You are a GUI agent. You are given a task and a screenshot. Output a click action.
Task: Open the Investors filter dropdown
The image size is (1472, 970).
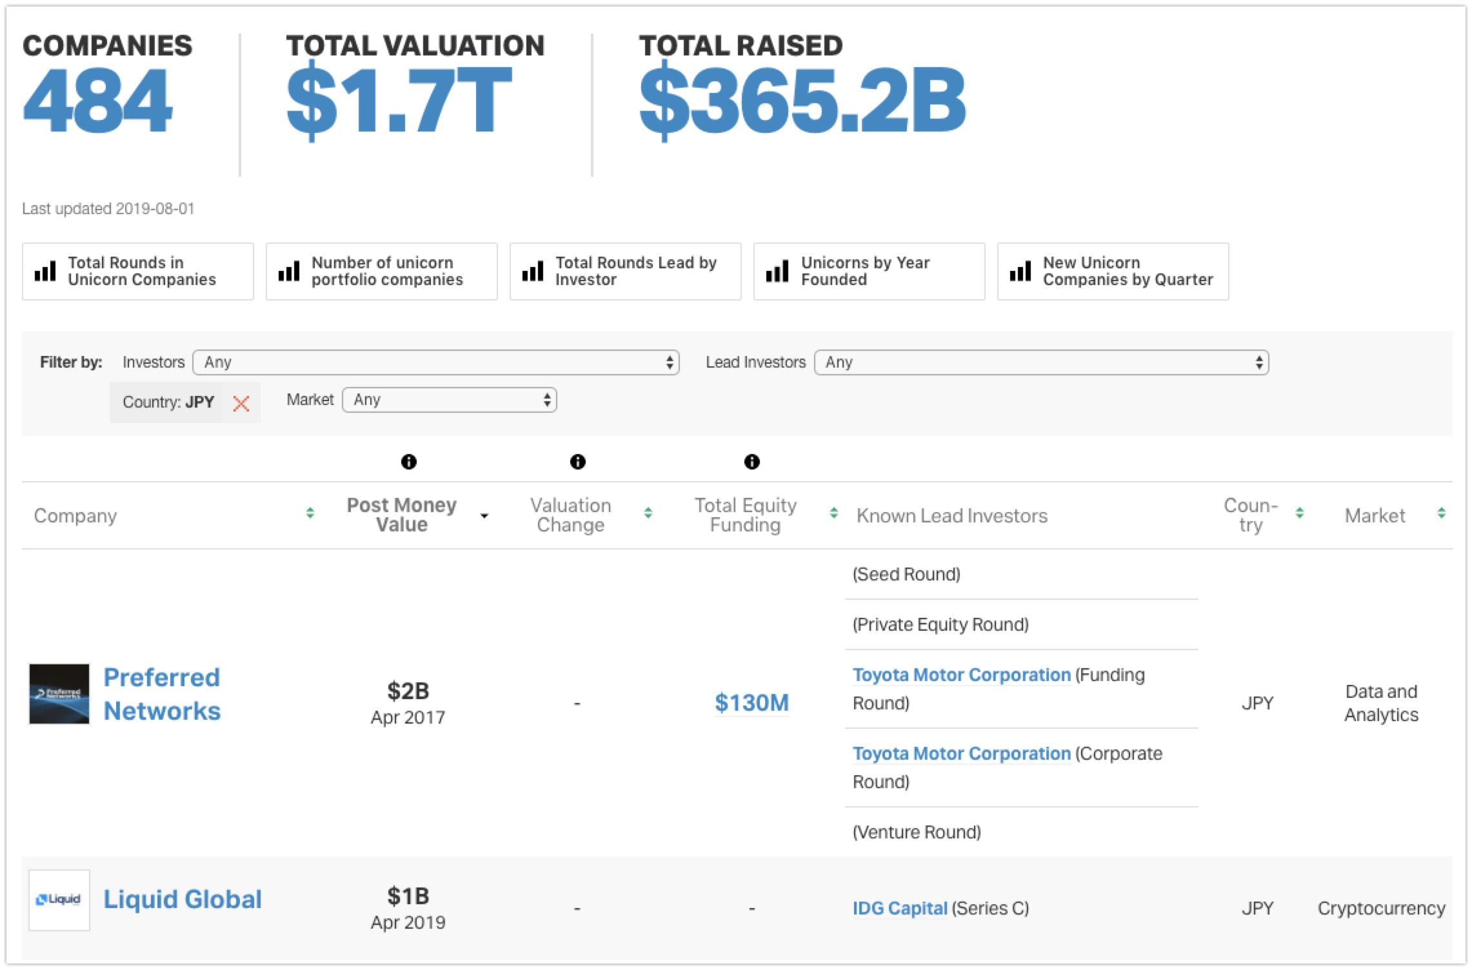[x=436, y=362]
